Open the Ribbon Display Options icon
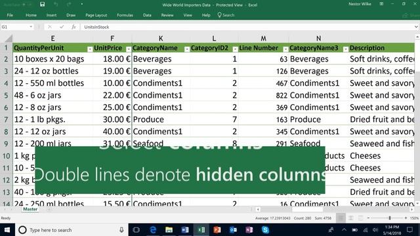Viewport: 420px width, 236px height. 381,4
